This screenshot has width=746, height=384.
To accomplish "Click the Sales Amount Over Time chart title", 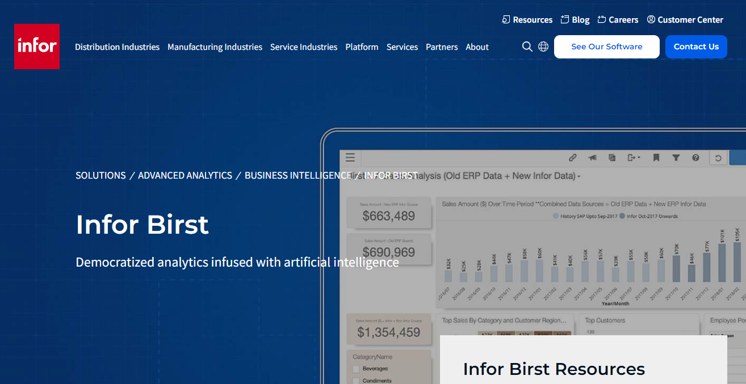I will coord(574,204).
